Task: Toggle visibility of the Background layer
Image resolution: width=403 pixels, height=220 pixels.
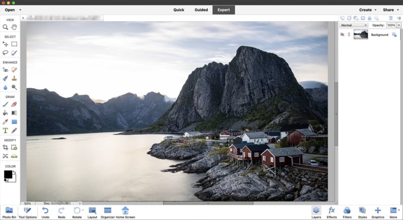Action: pyautogui.click(x=343, y=35)
